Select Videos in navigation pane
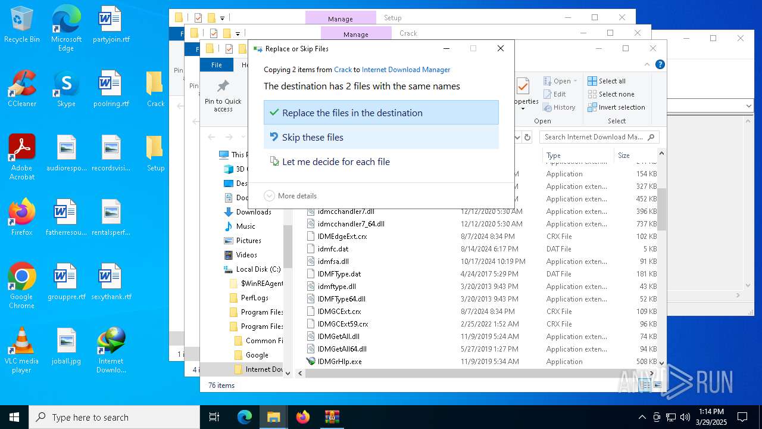Screen dimensions: 762x429 click(x=246, y=255)
